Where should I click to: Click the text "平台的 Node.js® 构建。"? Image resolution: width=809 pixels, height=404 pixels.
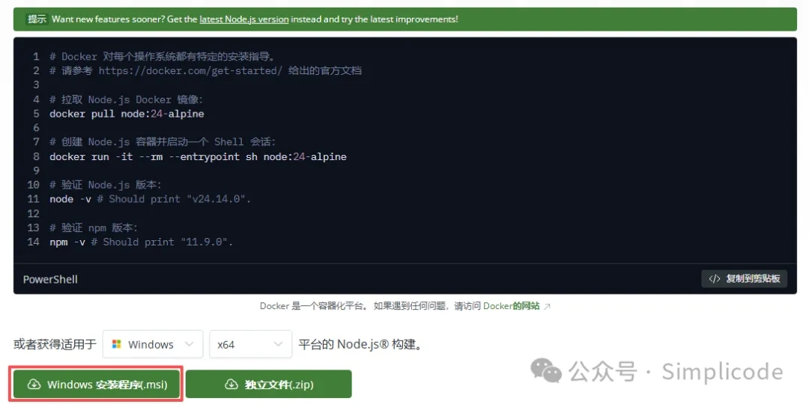[360, 344]
